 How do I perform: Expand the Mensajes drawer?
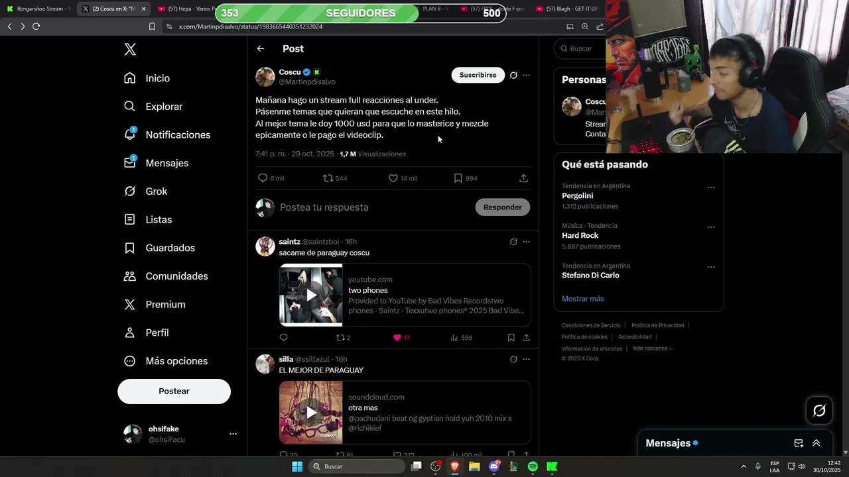tap(816, 443)
